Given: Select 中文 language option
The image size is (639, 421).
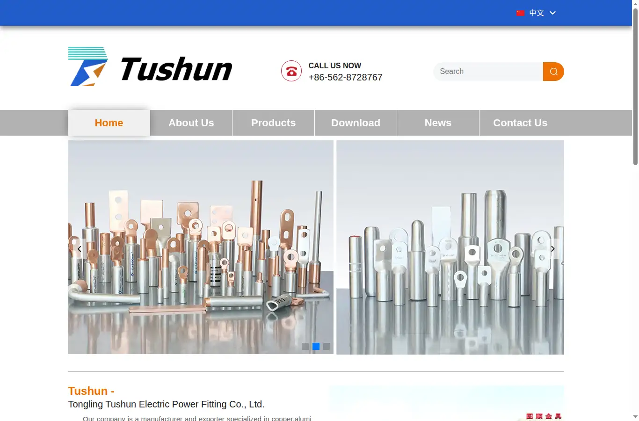Looking at the screenshot, I should pos(537,13).
